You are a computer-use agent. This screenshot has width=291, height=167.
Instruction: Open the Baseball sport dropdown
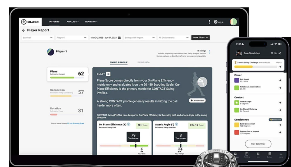38,37
